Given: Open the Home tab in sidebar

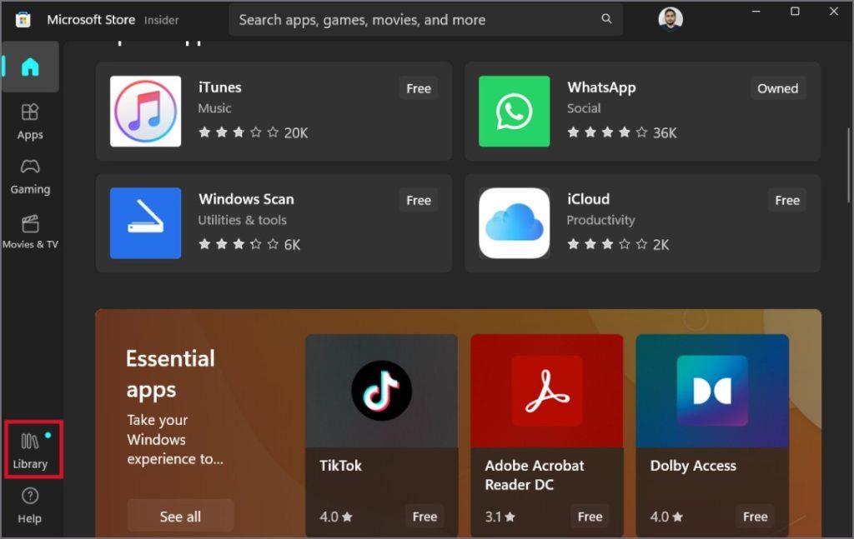Looking at the screenshot, I should click(30, 67).
